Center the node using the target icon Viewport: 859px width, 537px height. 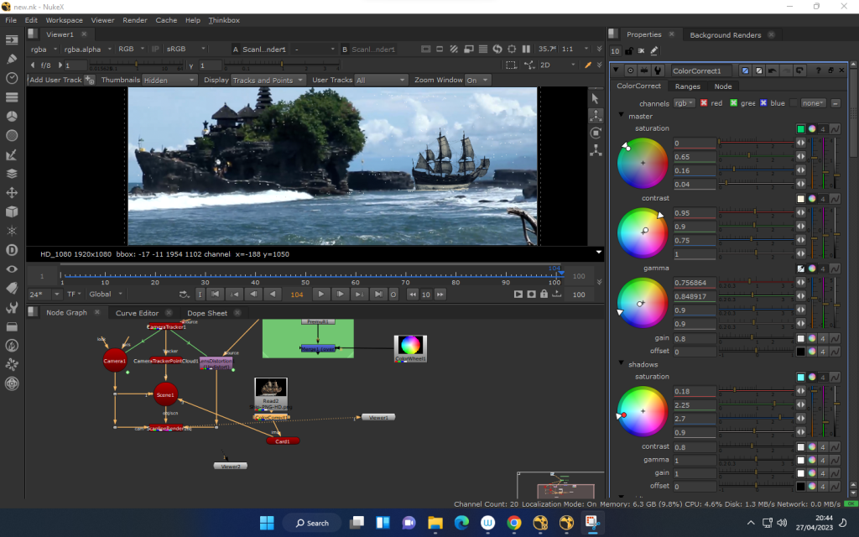click(x=631, y=70)
